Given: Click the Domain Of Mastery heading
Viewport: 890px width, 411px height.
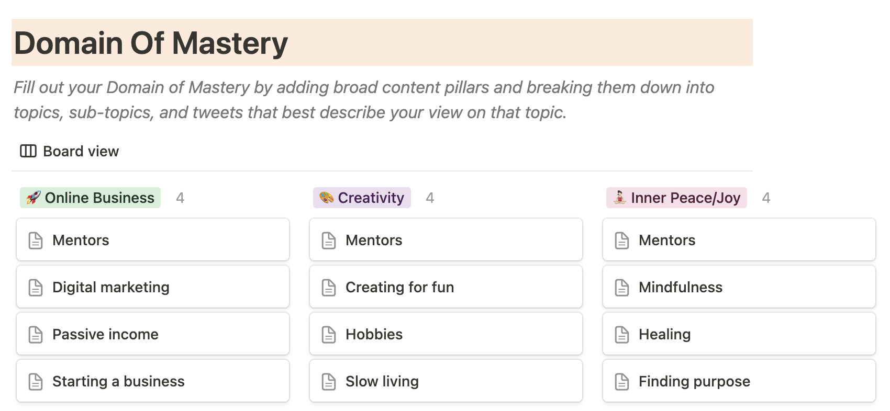Looking at the screenshot, I should (x=151, y=43).
